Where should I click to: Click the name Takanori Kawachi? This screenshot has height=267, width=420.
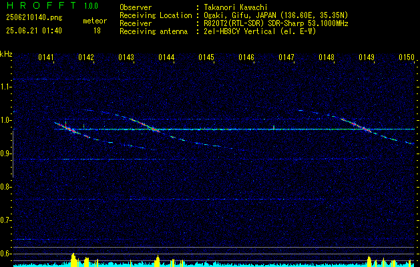click(234, 7)
